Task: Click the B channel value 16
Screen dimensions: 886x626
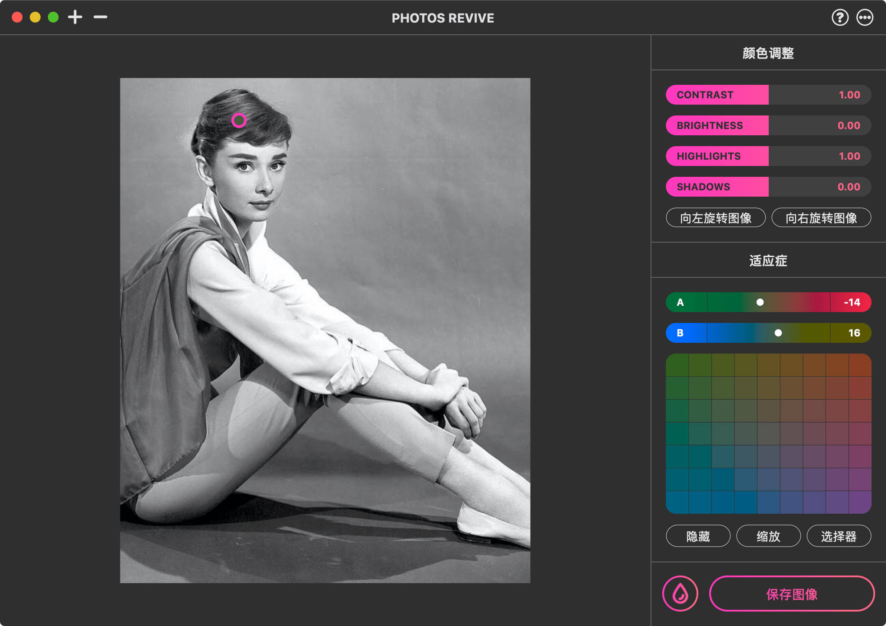Action: 854,333
